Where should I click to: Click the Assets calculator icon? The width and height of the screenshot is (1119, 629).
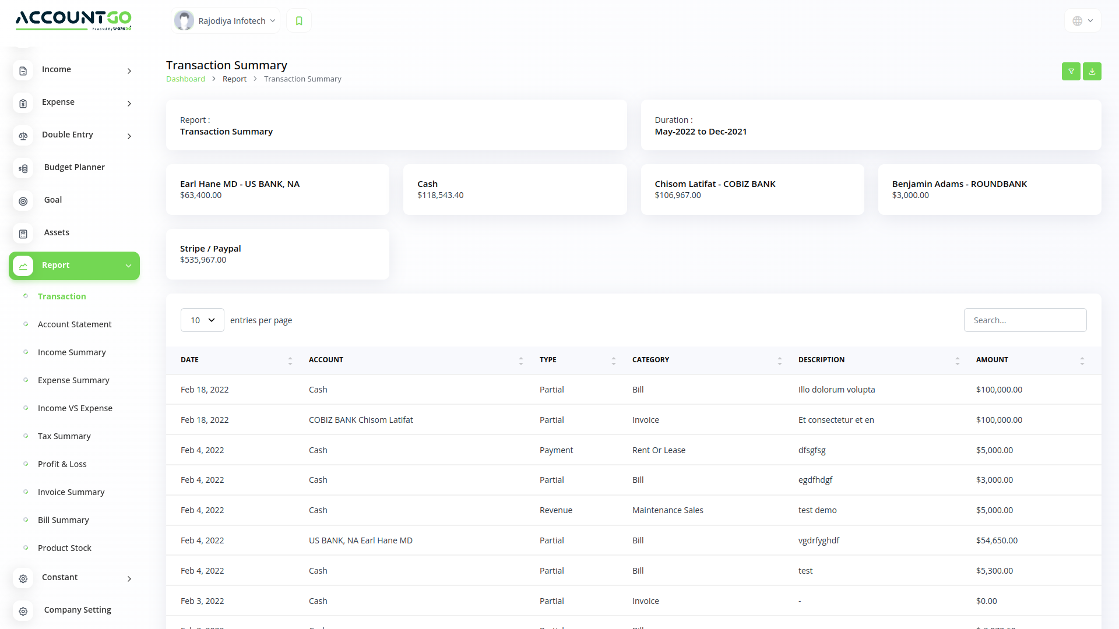click(23, 234)
